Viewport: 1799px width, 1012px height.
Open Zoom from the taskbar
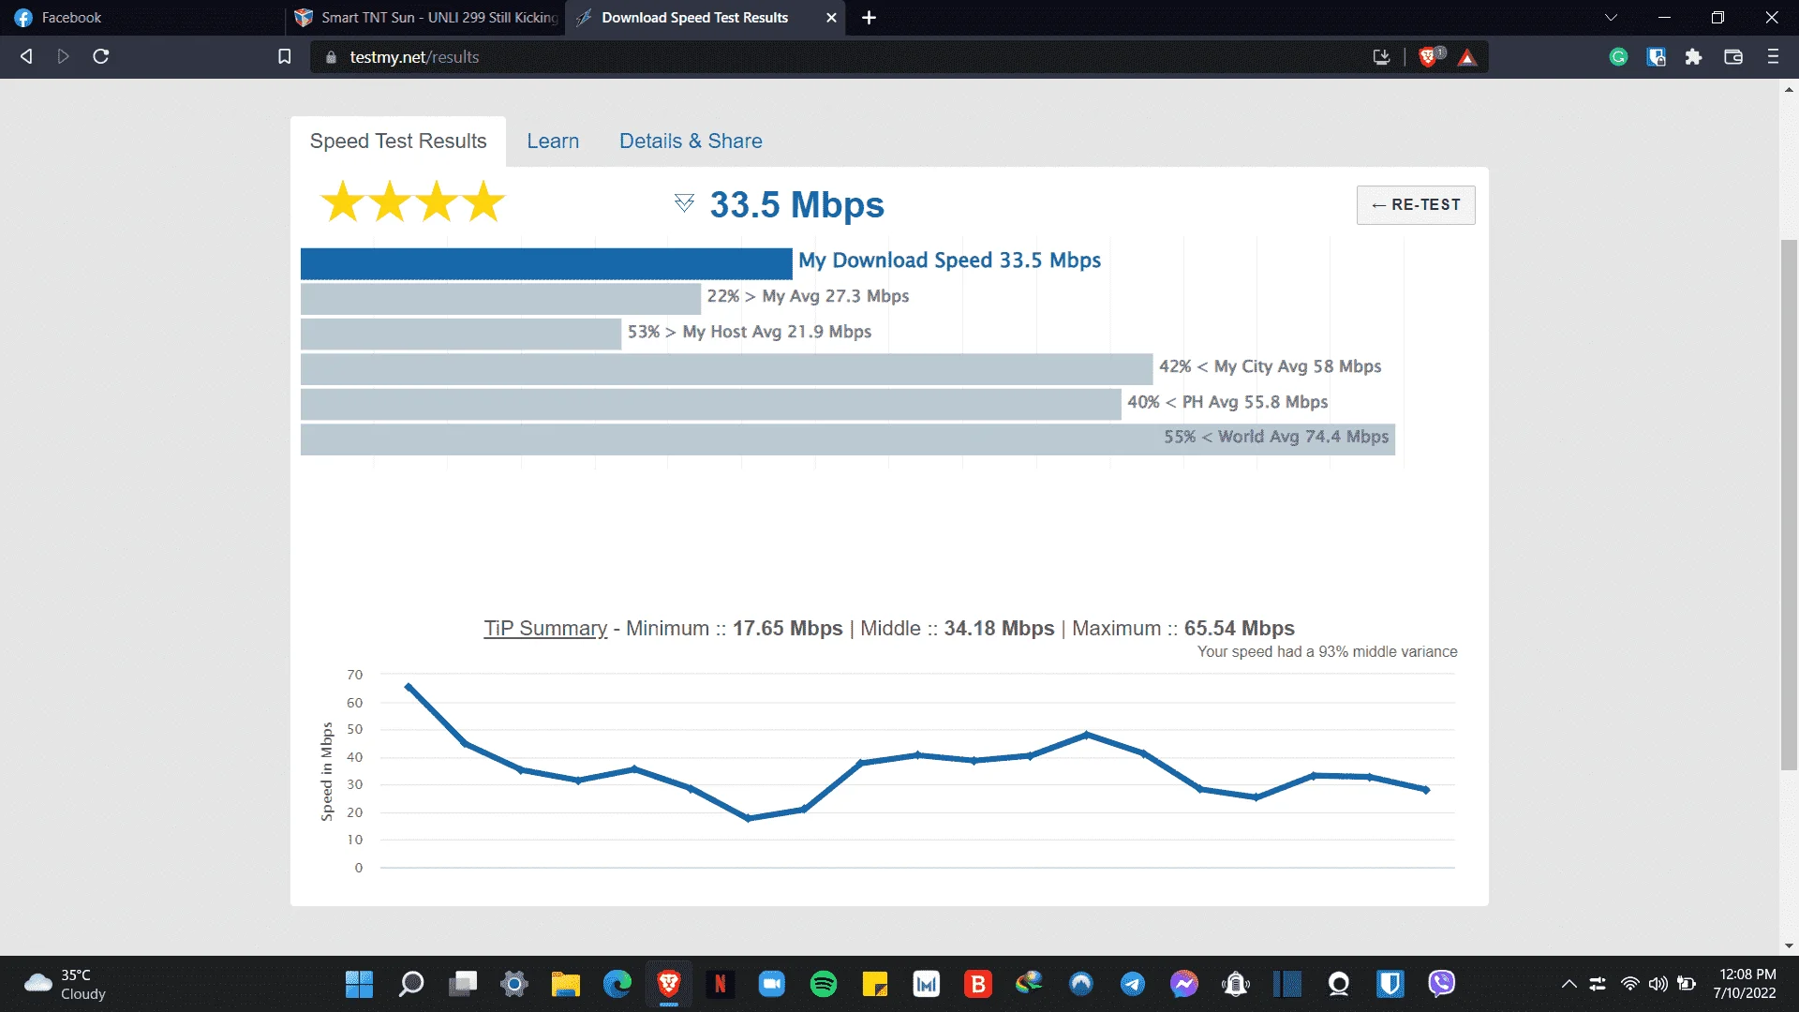772,984
